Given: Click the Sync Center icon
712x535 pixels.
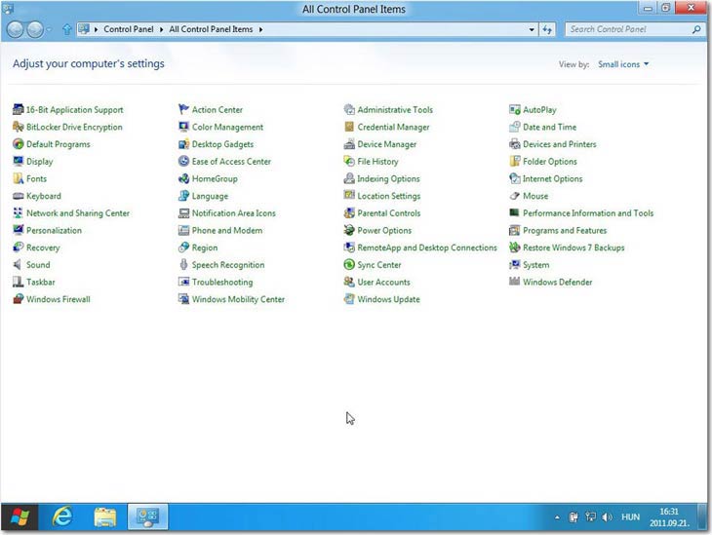Looking at the screenshot, I should click(349, 265).
